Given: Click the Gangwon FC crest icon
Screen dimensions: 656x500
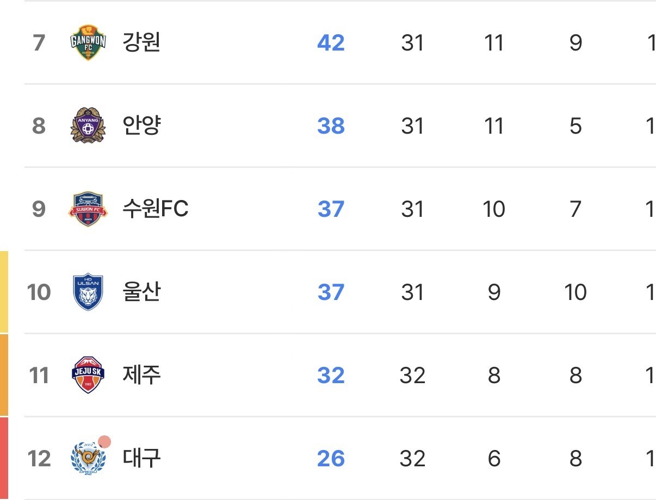Looking at the screenshot, I should click(88, 42).
